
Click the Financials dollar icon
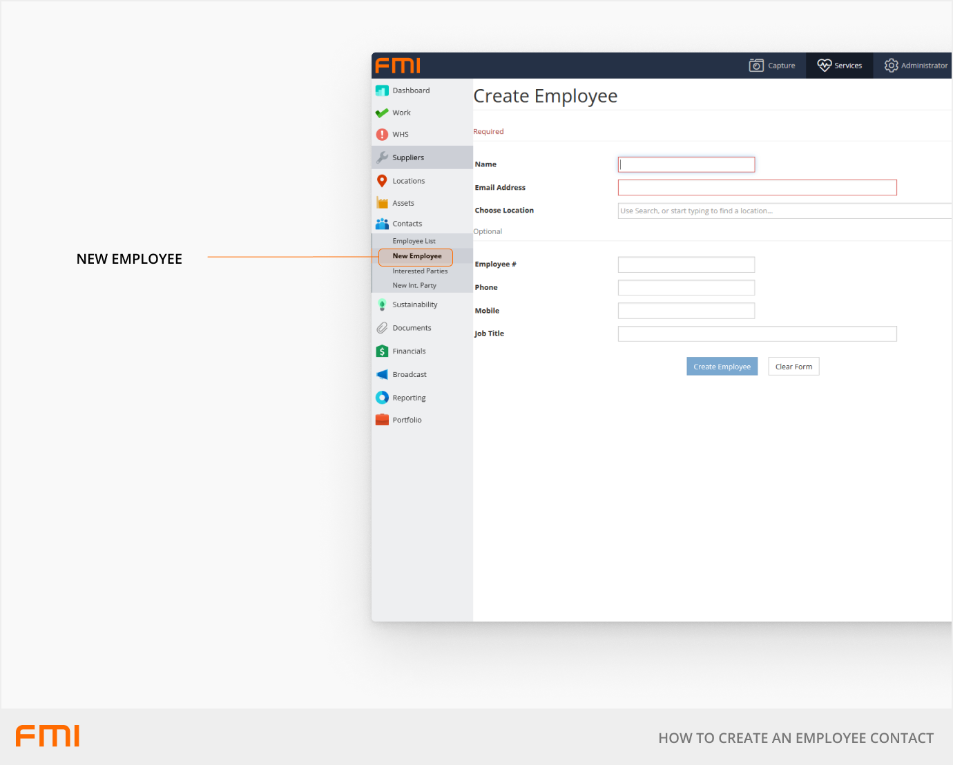coord(382,351)
